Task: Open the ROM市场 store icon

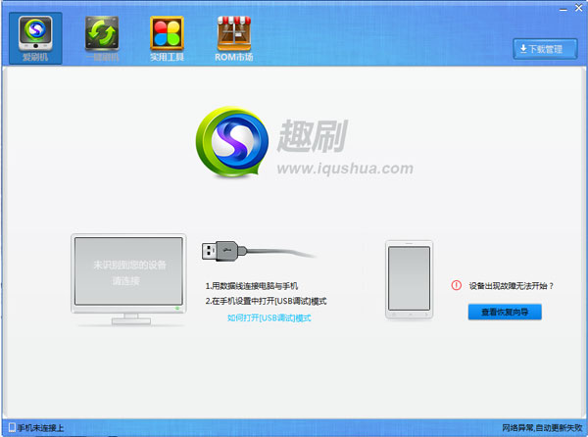Action: (233, 35)
